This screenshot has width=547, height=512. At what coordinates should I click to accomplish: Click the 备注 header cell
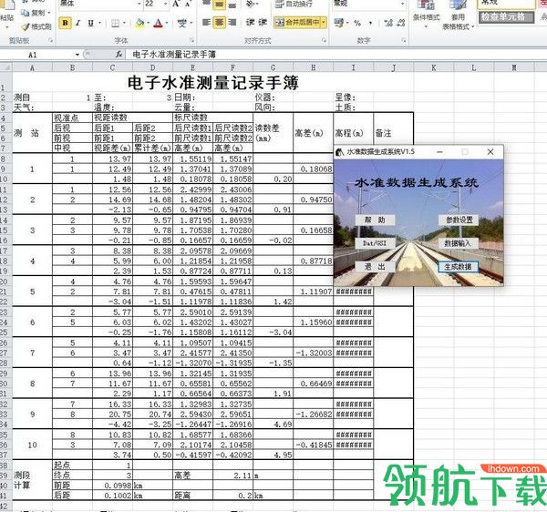[393, 133]
